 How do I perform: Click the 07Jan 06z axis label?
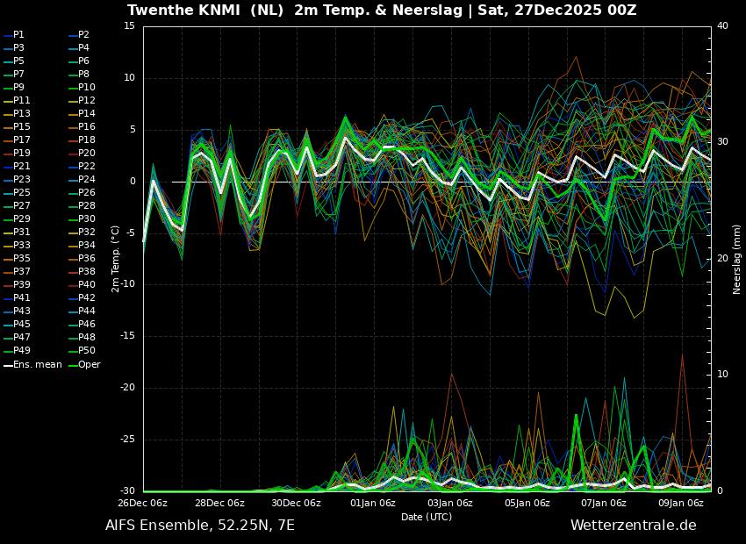click(603, 503)
